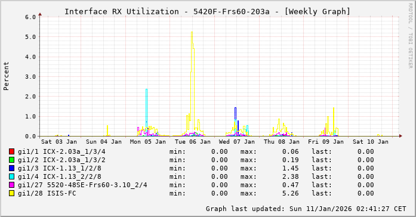Click y-axis tick label 1.0
416x217 pixels.
pos(30,116)
